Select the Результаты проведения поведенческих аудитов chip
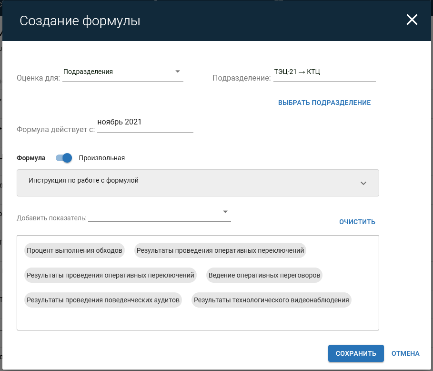 click(103, 300)
